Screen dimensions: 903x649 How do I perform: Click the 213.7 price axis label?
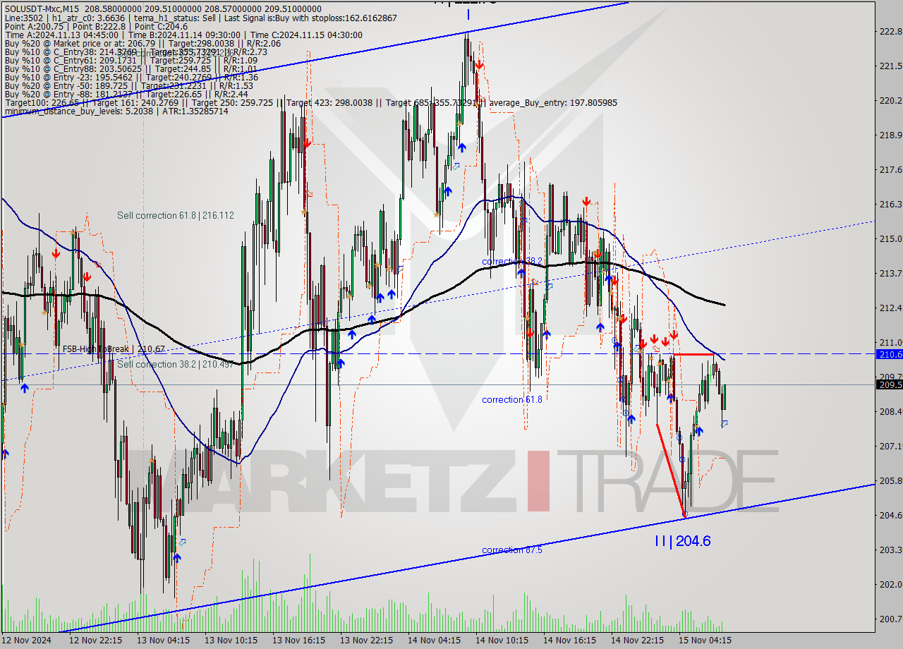[x=890, y=273]
